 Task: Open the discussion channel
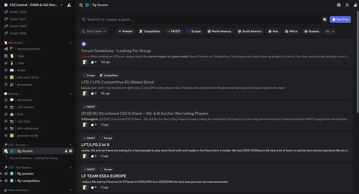pos(38,100)
